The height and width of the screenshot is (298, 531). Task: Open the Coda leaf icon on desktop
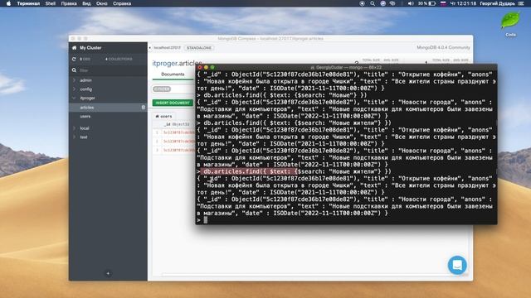(510, 21)
